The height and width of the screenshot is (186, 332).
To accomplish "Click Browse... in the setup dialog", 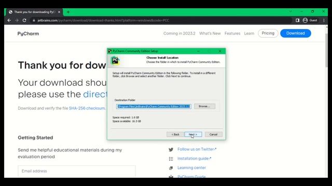I will pyautogui.click(x=204, y=106).
